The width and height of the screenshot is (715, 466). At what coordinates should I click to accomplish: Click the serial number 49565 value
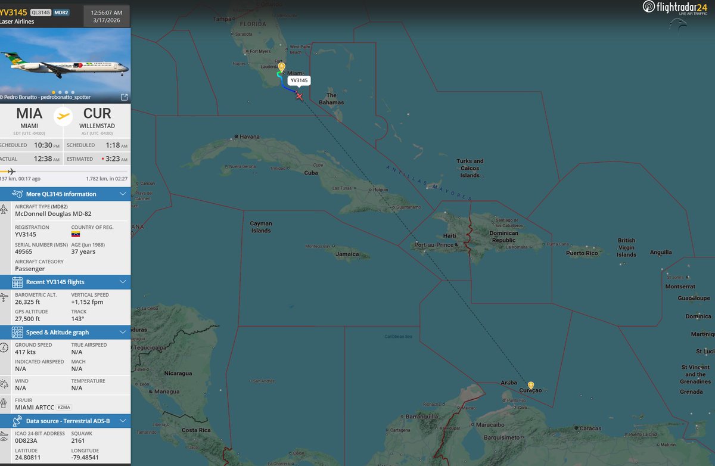(x=24, y=252)
